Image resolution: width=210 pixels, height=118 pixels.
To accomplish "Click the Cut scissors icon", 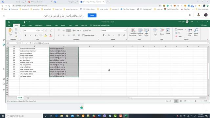I will point(16,29).
